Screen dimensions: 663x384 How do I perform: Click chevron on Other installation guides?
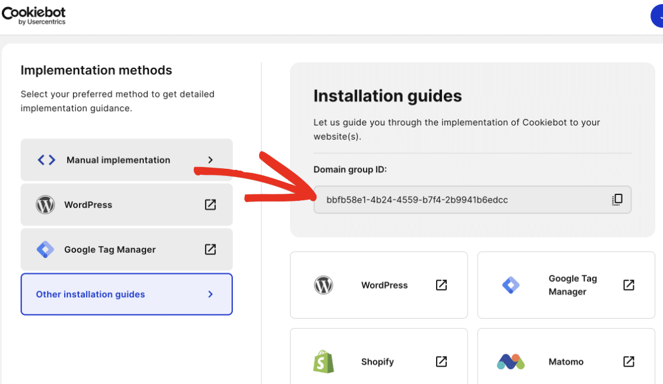tap(210, 294)
